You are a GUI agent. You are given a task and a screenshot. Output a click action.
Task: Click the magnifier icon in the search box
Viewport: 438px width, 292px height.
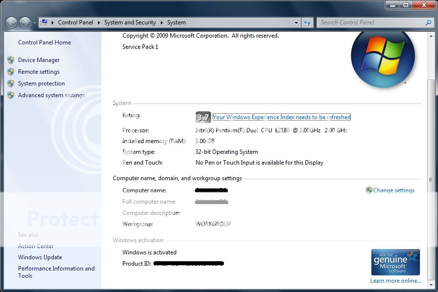pyautogui.click(x=428, y=22)
